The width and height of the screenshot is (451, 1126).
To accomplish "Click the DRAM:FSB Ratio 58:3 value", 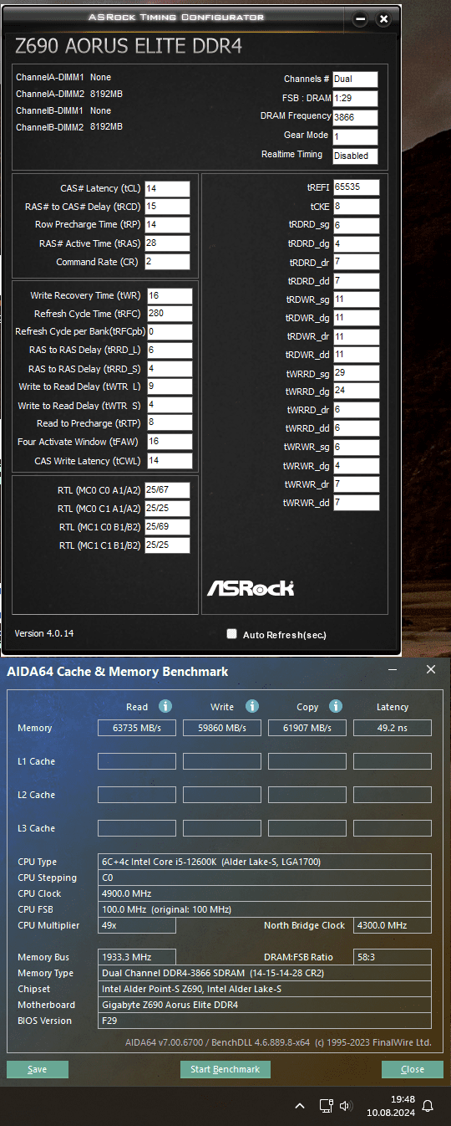I will [393, 957].
